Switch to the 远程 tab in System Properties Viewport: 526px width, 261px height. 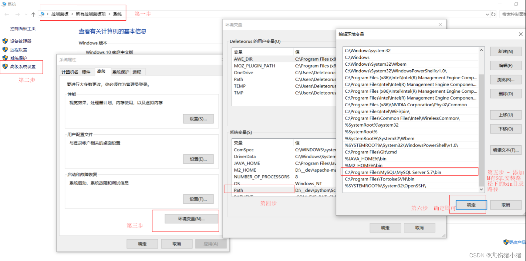pyautogui.click(x=137, y=72)
